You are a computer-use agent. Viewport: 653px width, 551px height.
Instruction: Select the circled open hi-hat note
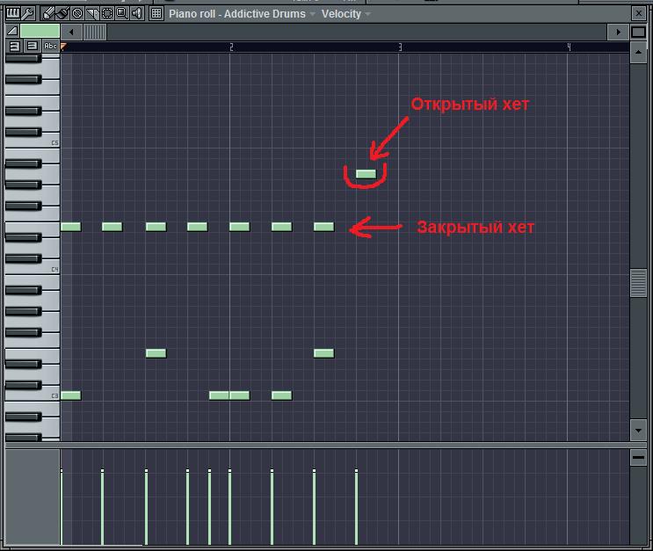pos(366,174)
